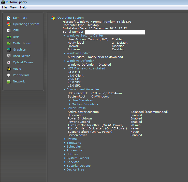This screenshot has width=188, height=182.
Task: Click the Optical Drives disc icon
Action: click(9, 63)
